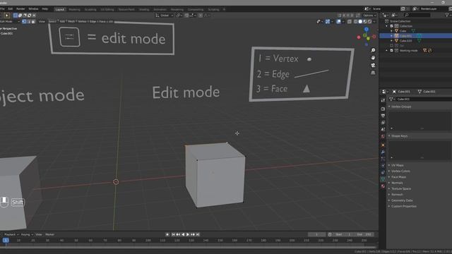Open shading options dropdown arrow
This screenshot has width=452, height=254.
[374, 22]
